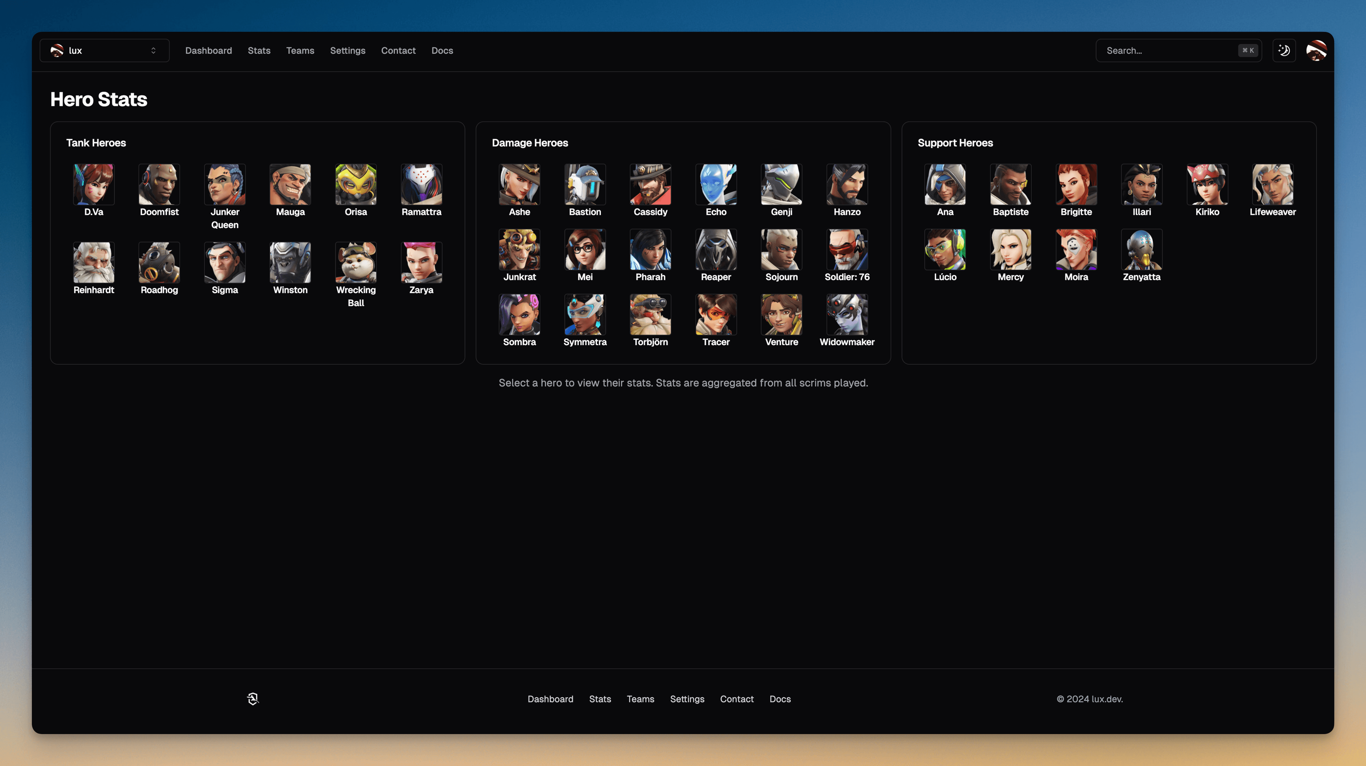The width and height of the screenshot is (1366, 766).
Task: Pick the Symmetra hero icon
Action: (x=585, y=315)
